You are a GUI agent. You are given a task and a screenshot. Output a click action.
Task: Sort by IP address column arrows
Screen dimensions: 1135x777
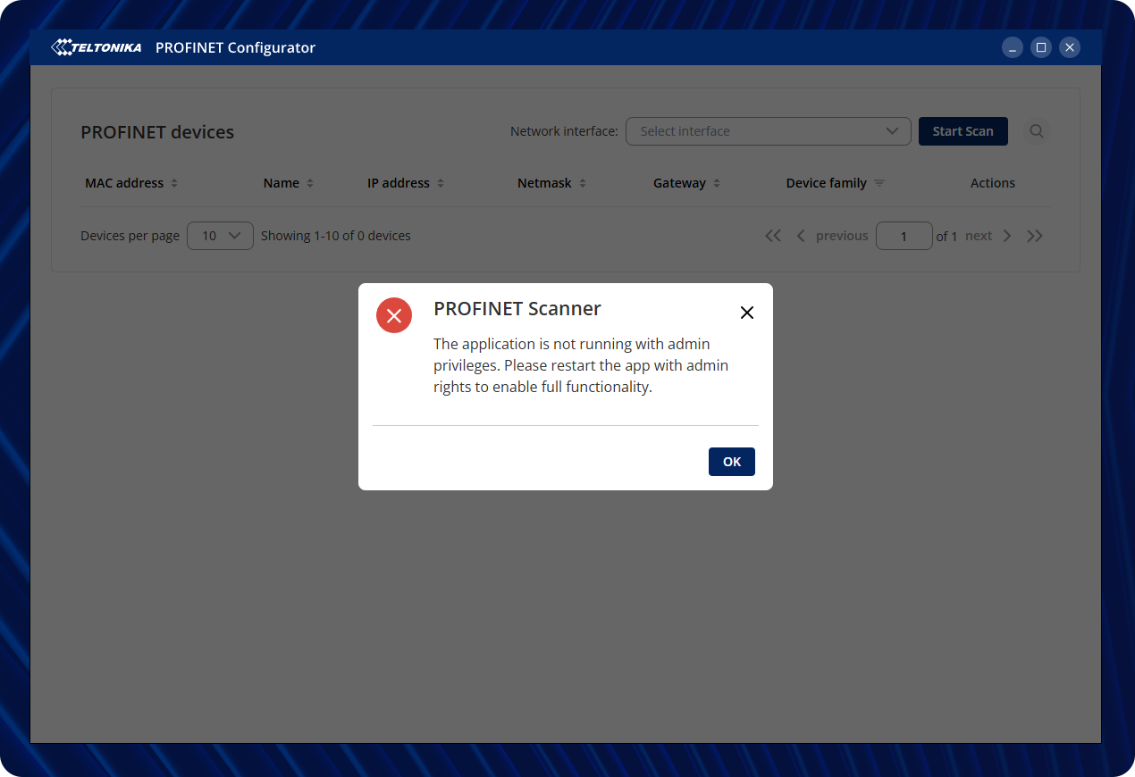pos(441,183)
